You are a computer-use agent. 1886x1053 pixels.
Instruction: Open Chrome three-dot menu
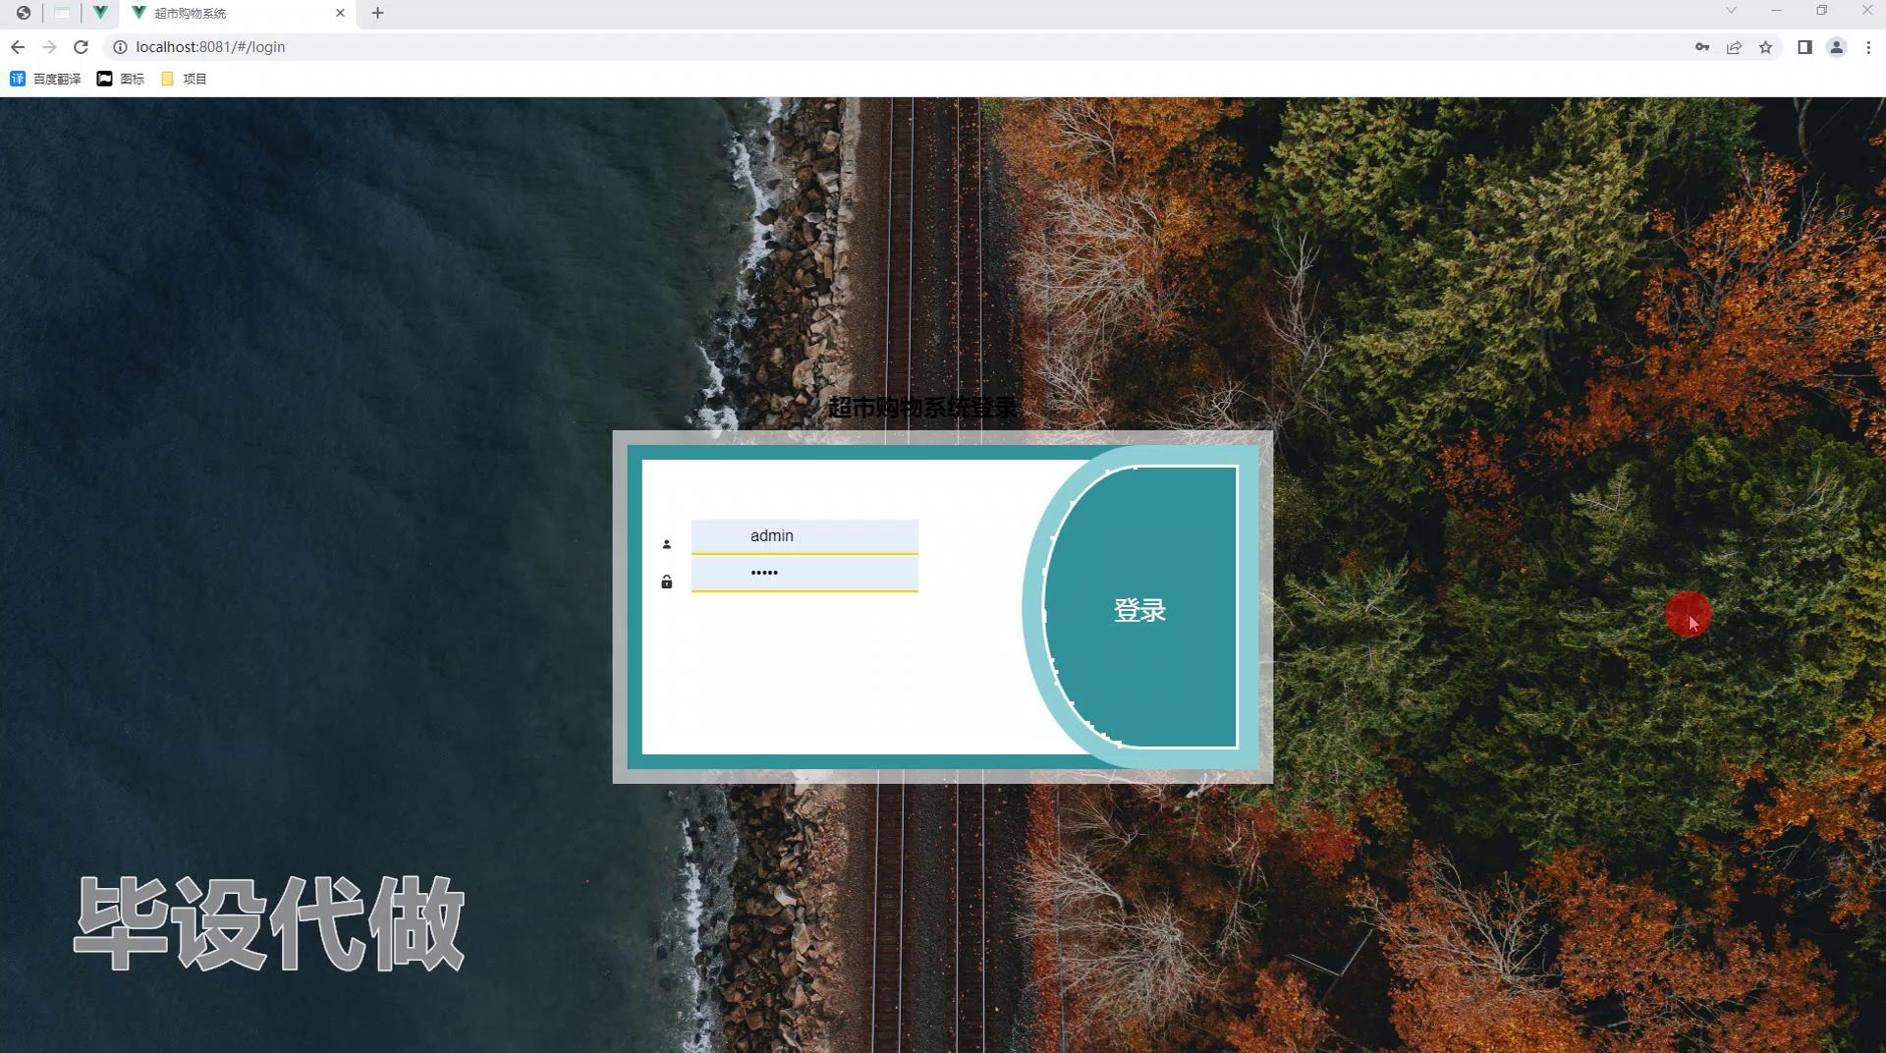pyautogui.click(x=1868, y=47)
